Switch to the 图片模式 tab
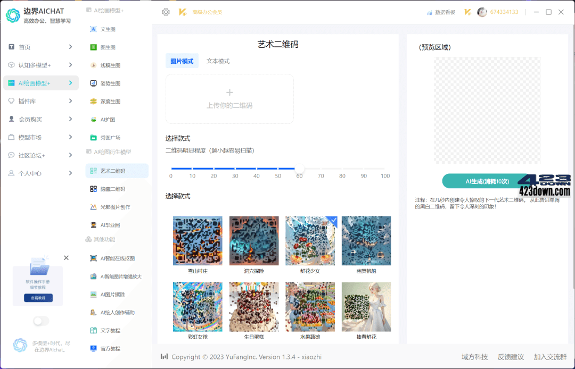Image resolution: width=575 pixels, height=369 pixels. click(182, 61)
